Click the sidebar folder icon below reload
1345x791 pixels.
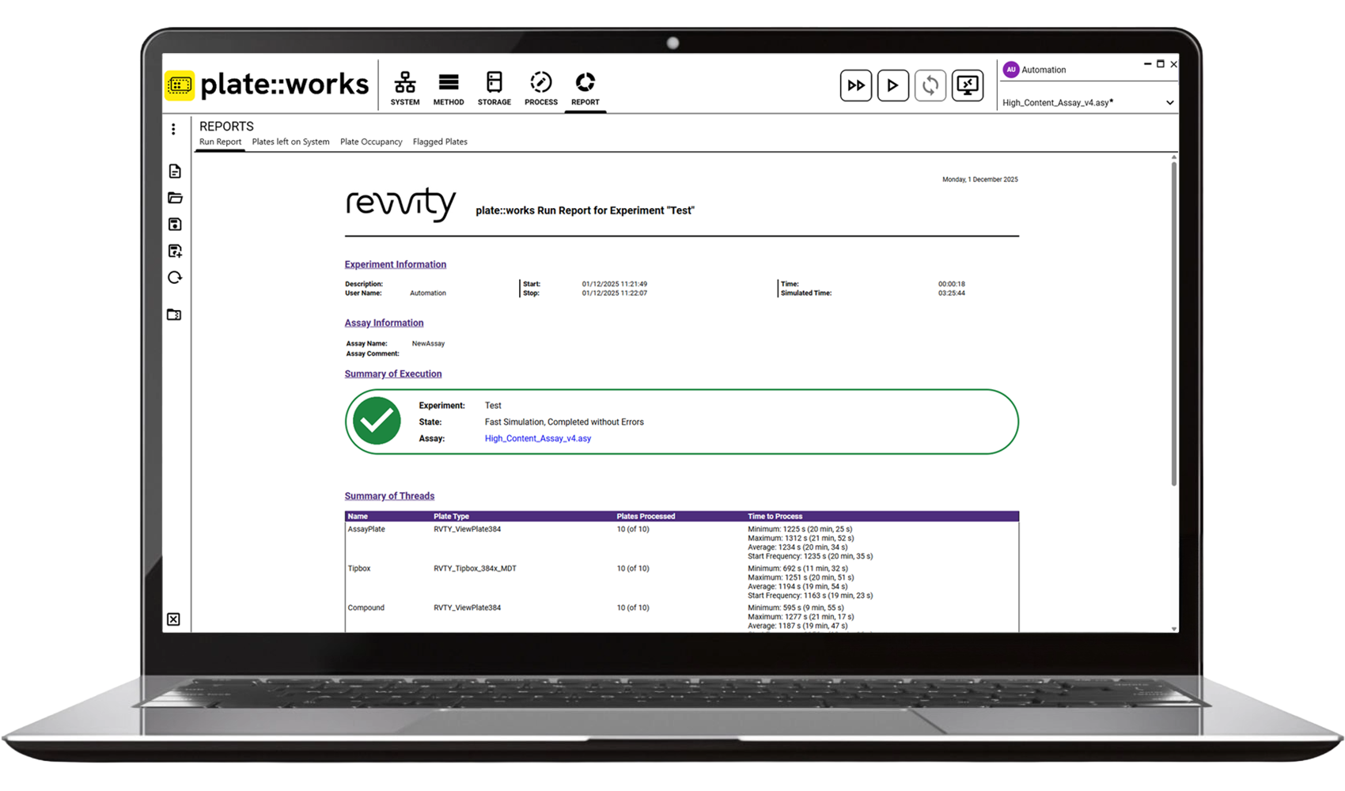coord(175,315)
